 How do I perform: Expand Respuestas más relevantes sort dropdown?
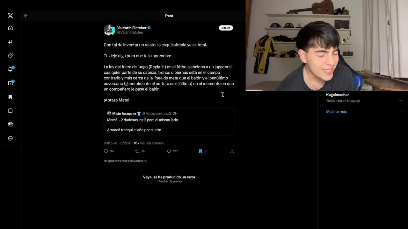(x=125, y=161)
